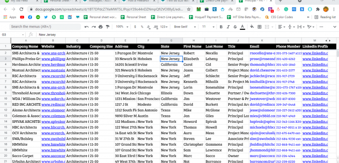Open horizontal align options
The image size is (339, 163).
[281, 27]
